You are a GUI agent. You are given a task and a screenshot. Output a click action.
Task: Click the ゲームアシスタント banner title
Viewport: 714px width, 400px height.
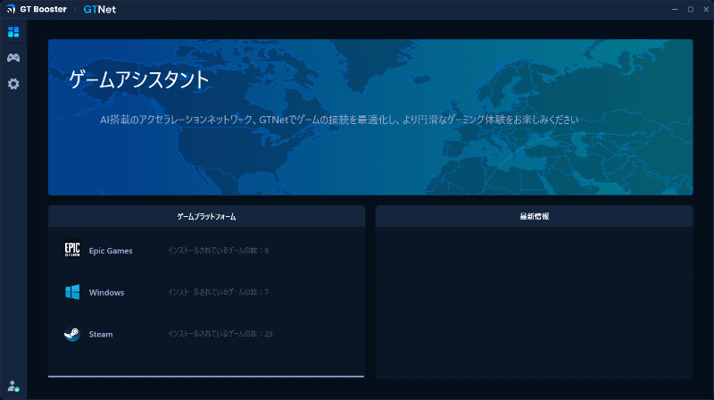point(139,79)
